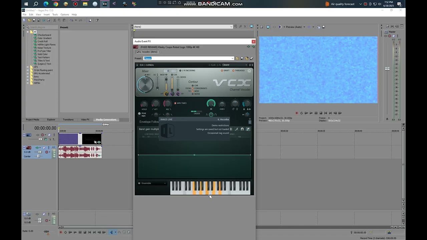Mute video track 1
Viewport: 427px width, 240px height.
click(x=49, y=135)
